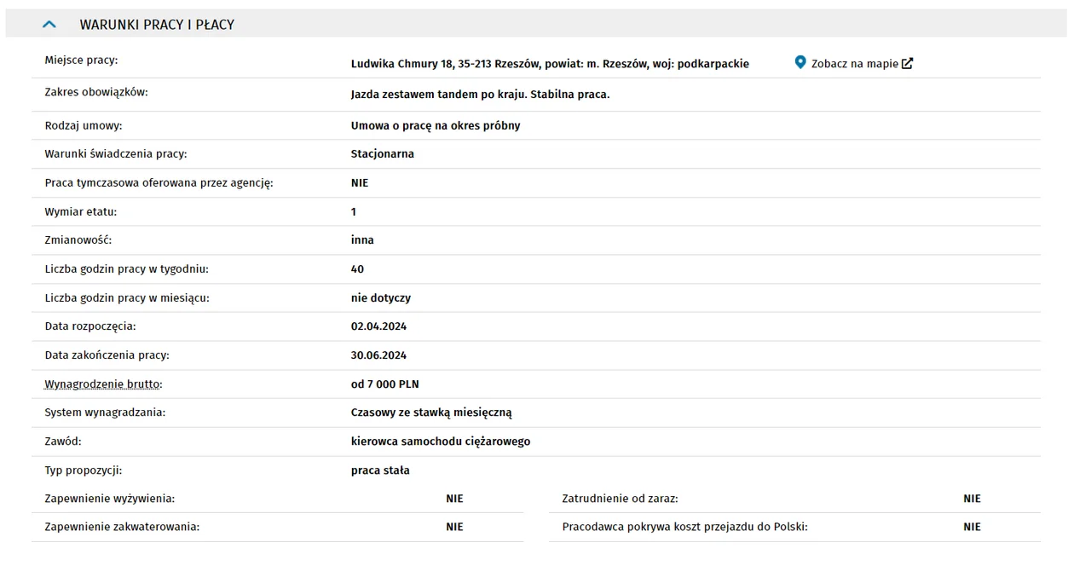Select 'kierowca samochodu ciężarowego'

click(x=441, y=441)
